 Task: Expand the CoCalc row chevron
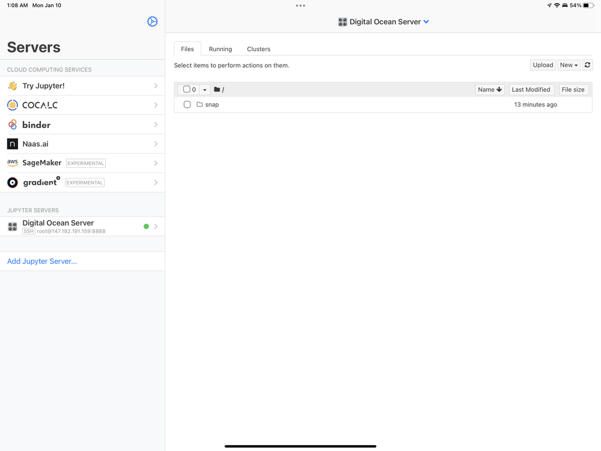pos(156,105)
